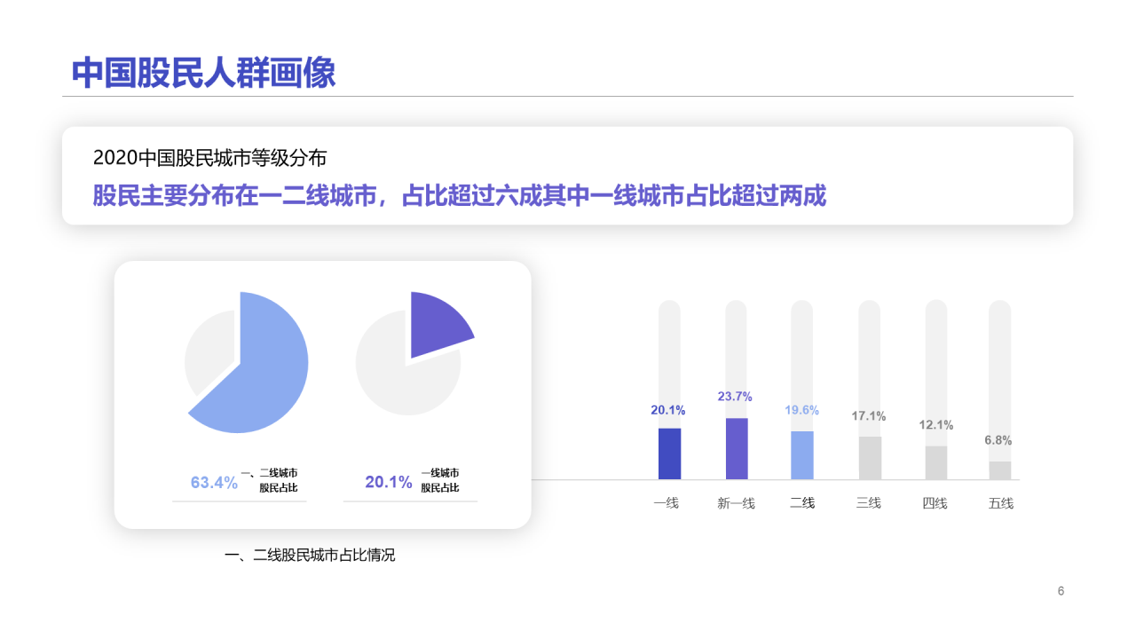Click the purple 新一线 bar

coord(736,448)
